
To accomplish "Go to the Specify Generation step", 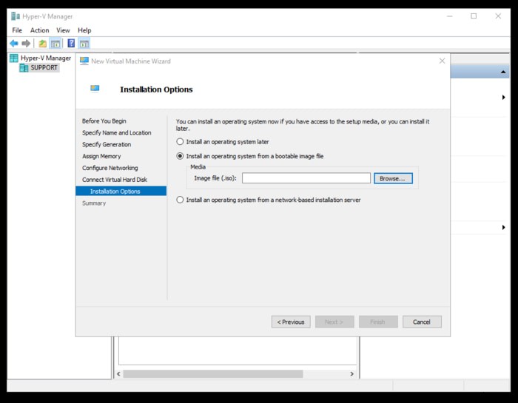I will 107,144.
